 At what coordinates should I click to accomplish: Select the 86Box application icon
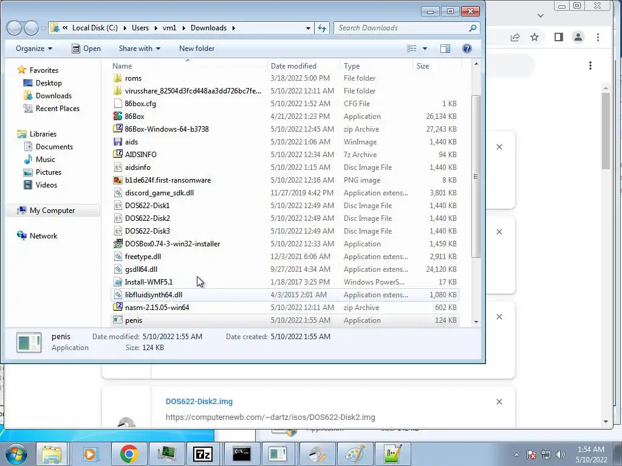tap(117, 116)
